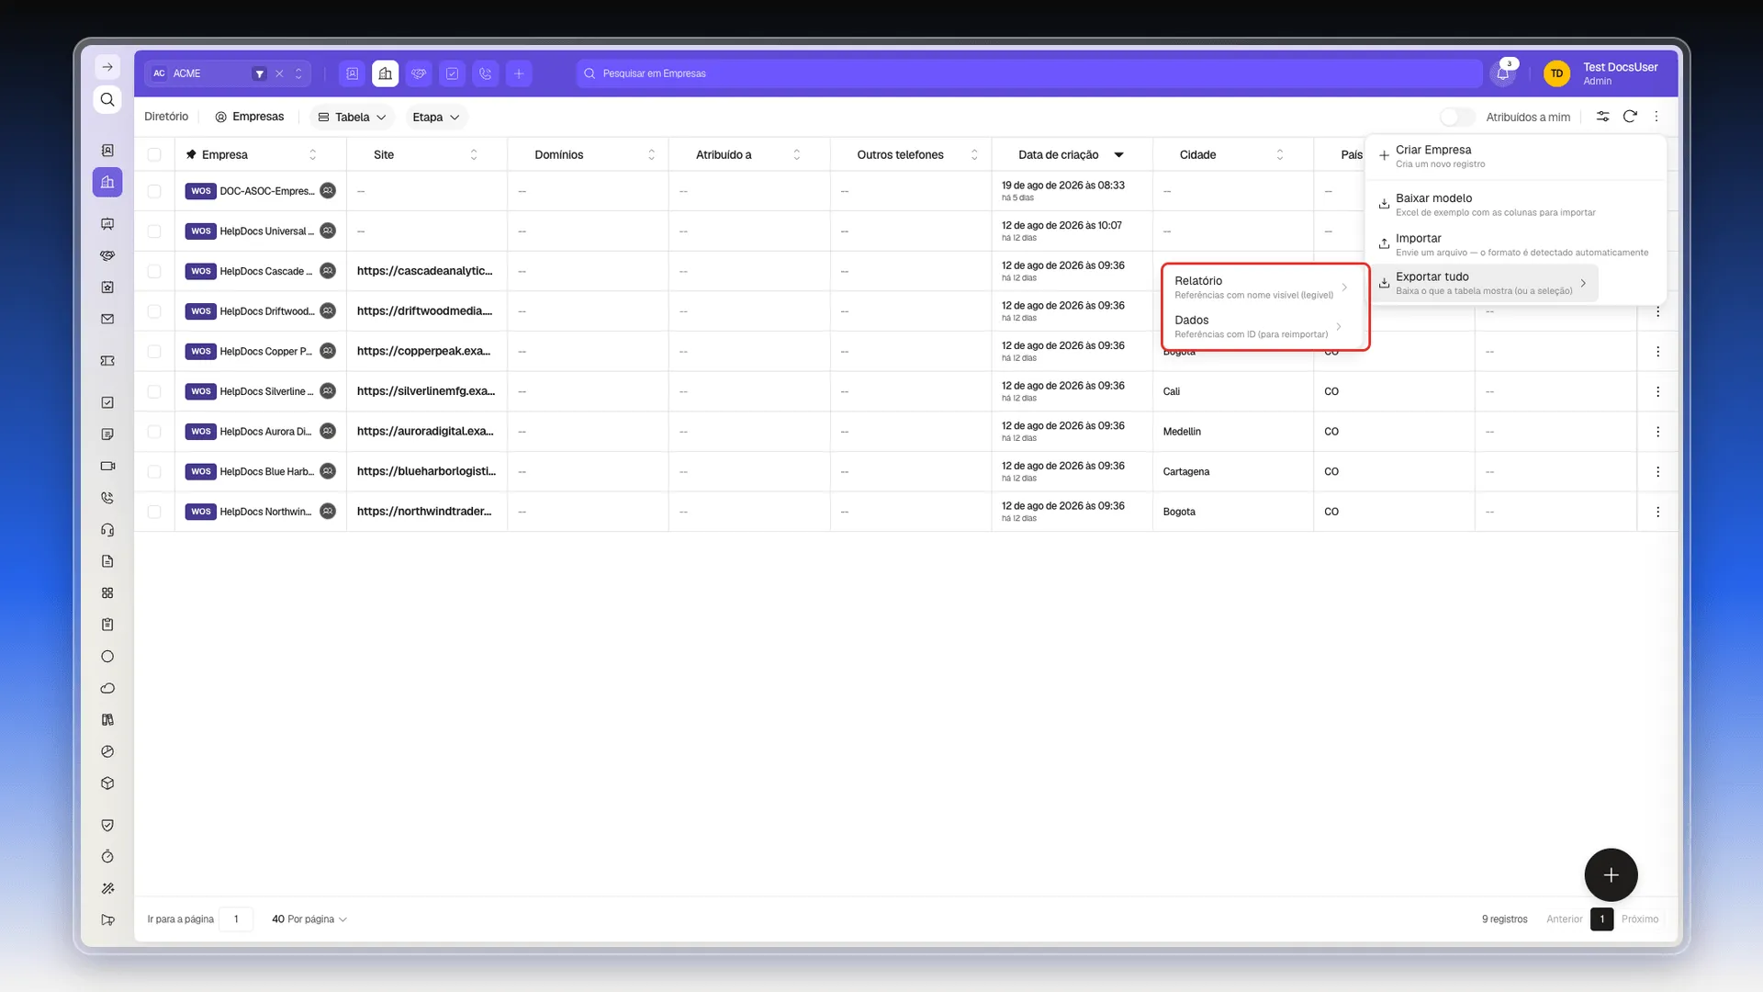Toggle the Atribuídos a mim switch
Image resolution: width=1763 pixels, height=992 pixels.
coord(1457,117)
